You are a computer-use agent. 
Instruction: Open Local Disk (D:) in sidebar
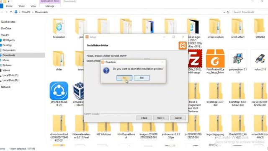click(10, 80)
